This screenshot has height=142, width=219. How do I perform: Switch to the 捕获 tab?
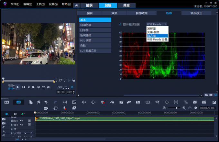pos(90,5)
